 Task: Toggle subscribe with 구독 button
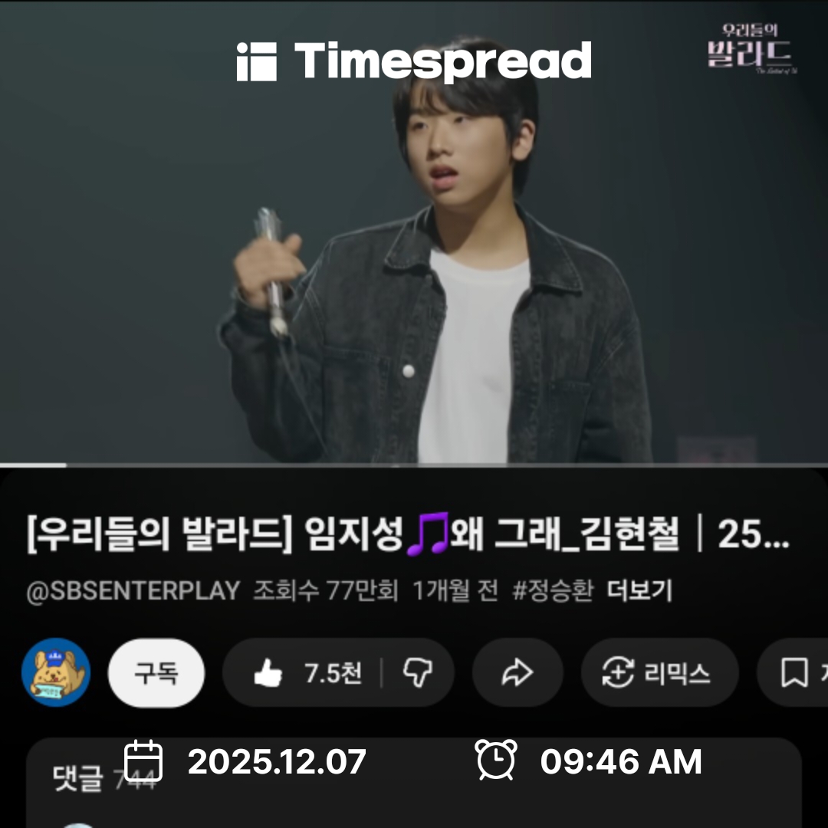coord(156,673)
